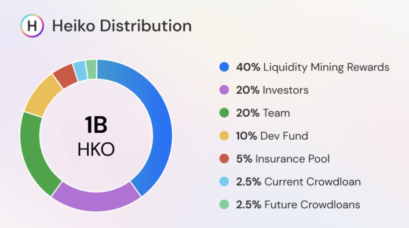
Task: Click the mint green Future Crowdloans legend dot
Action: pyautogui.click(x=224, y=205)
